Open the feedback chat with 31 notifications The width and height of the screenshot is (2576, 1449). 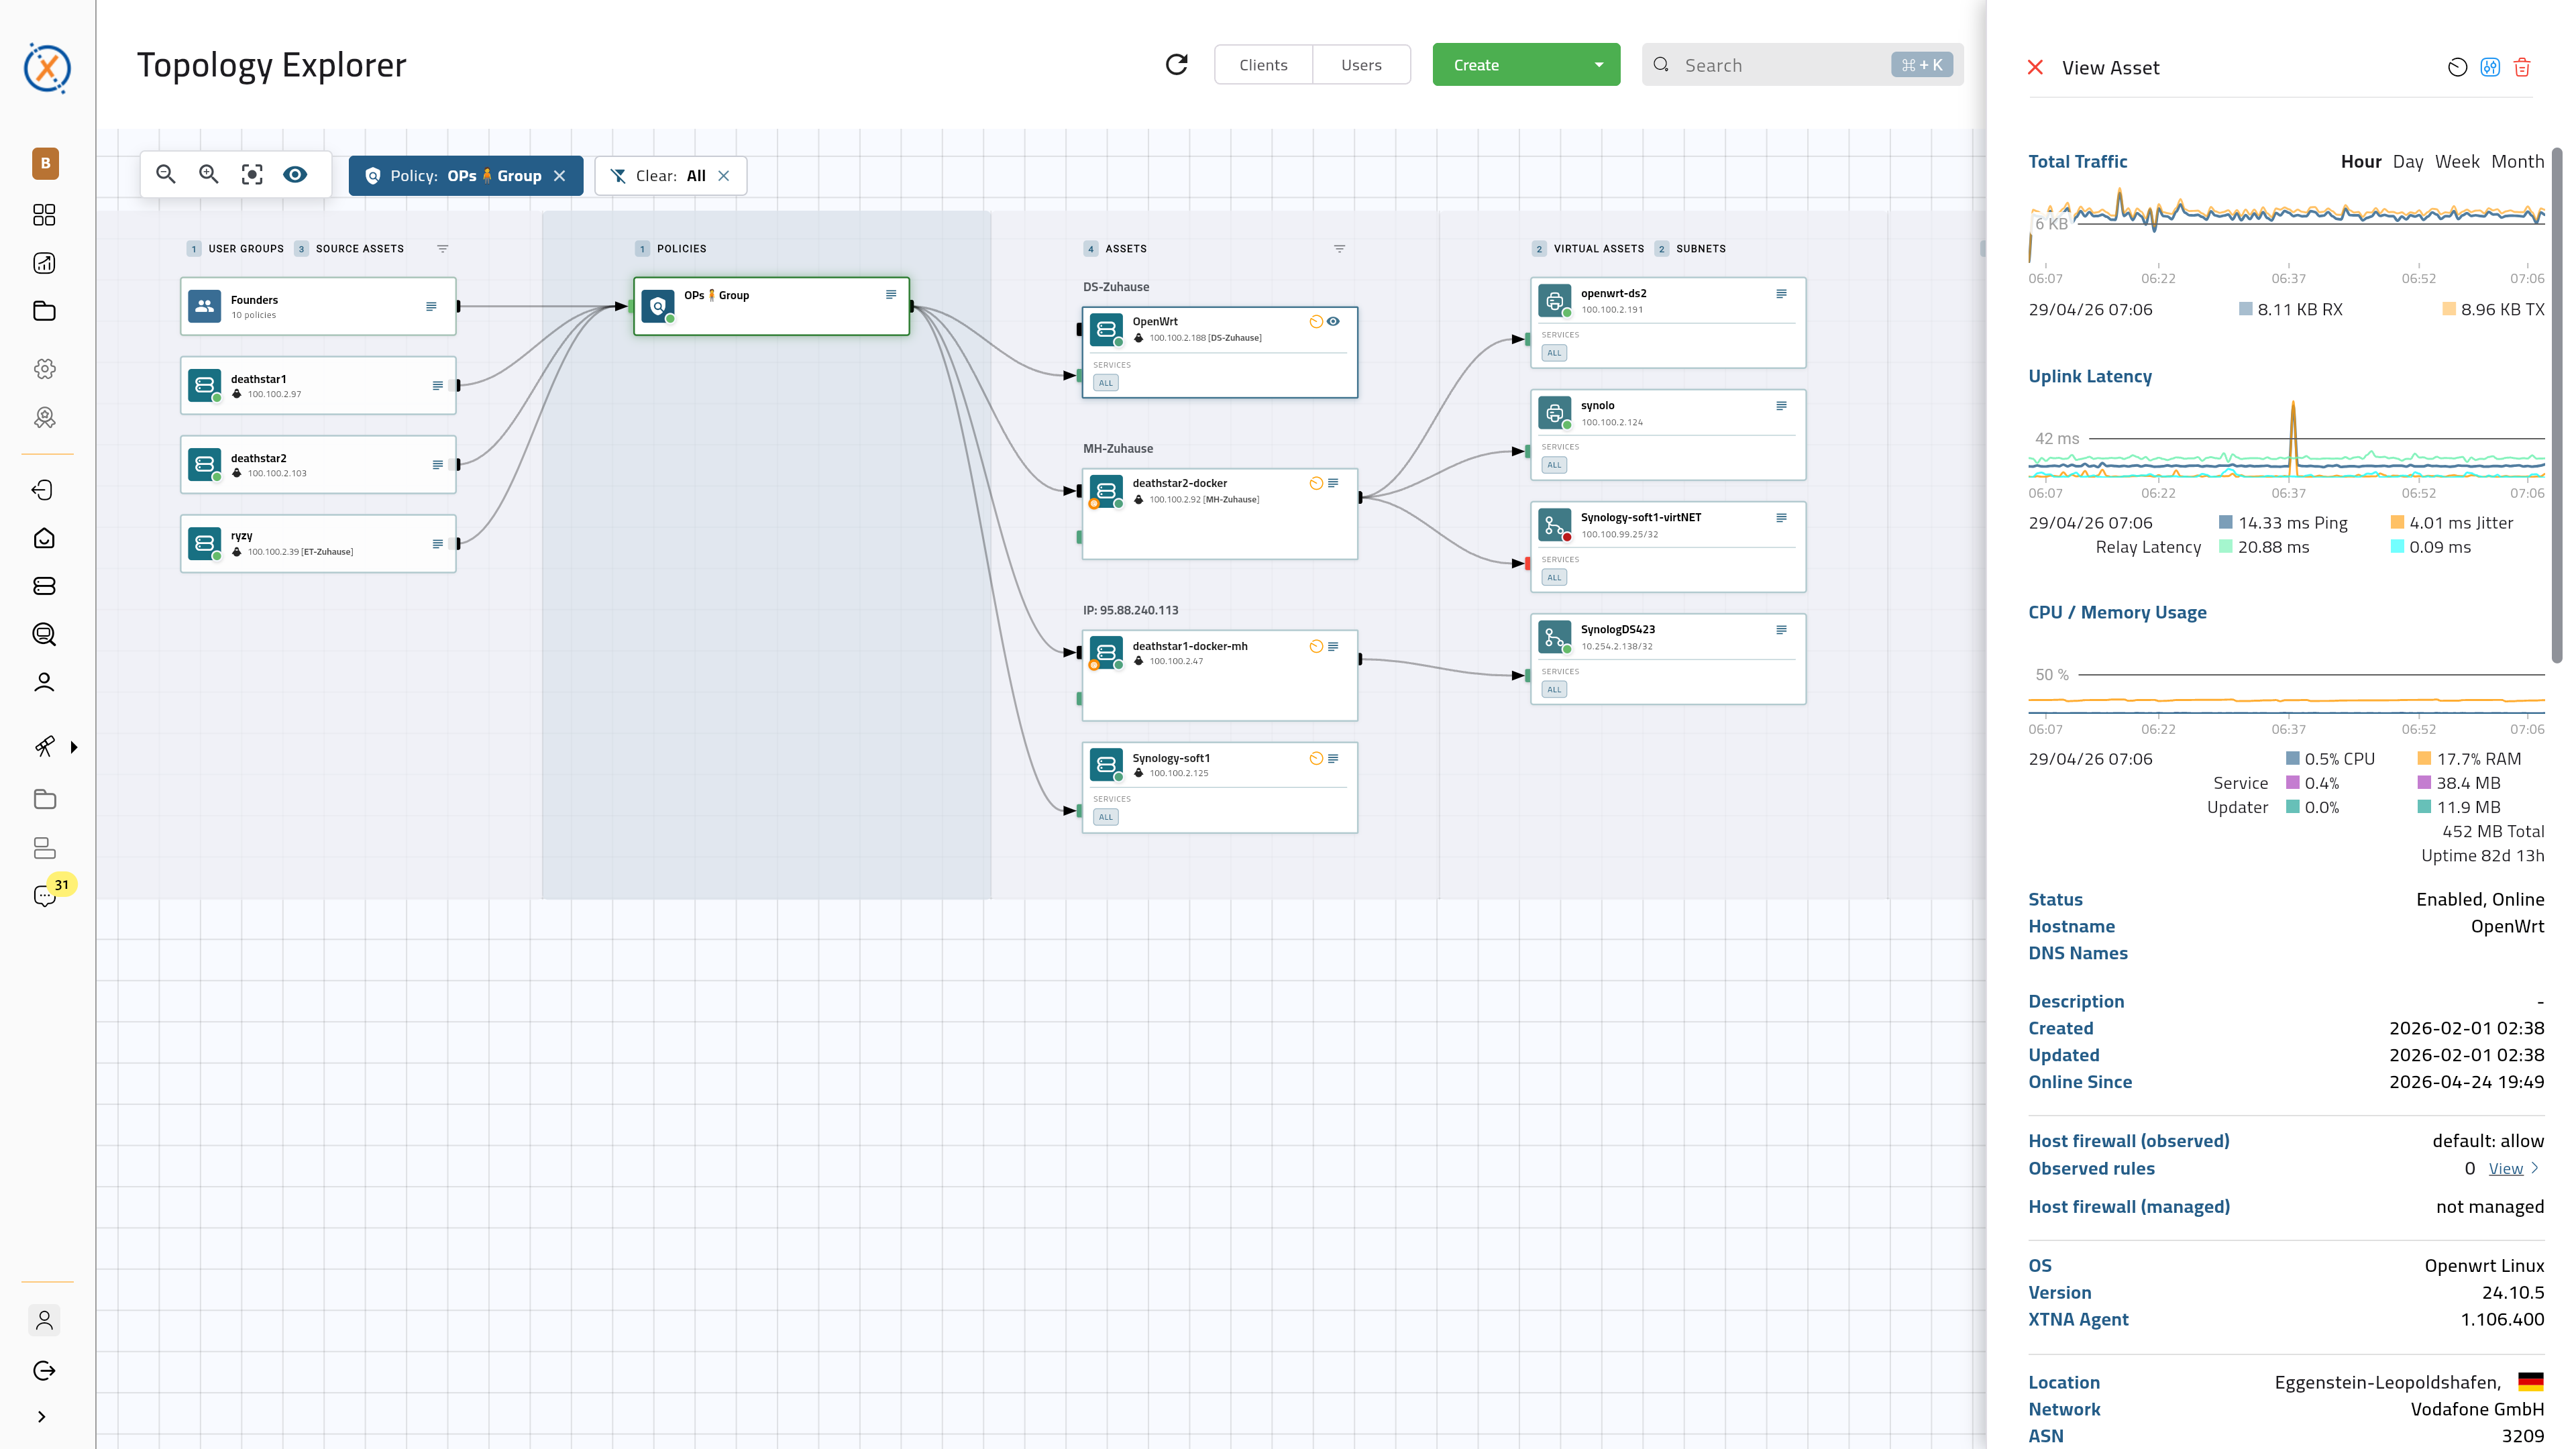tap(44, 895)
